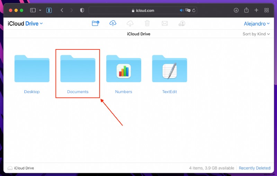Select the Desktop folder icon
Image resolution: width=277 pixels, height=176 pixels.
(32, 68)
